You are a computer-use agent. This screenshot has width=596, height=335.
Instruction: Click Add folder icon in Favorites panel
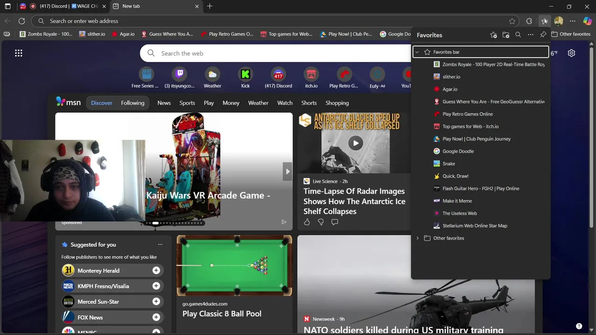(x=506, y=35)
